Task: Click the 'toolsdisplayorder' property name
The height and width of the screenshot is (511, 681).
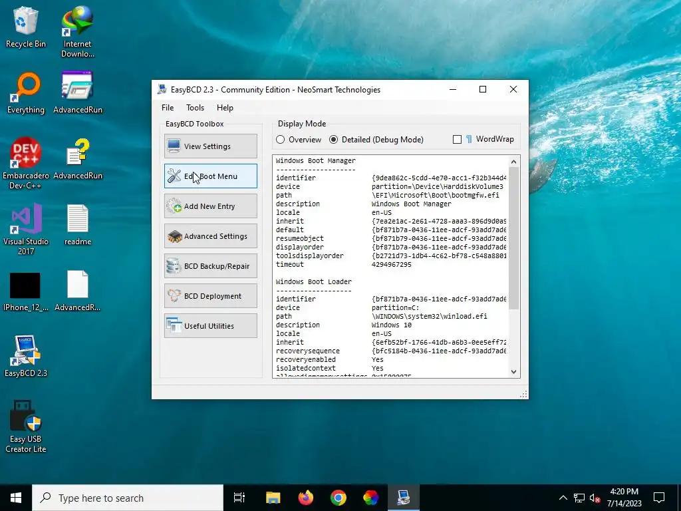Action: coord(310,255)
